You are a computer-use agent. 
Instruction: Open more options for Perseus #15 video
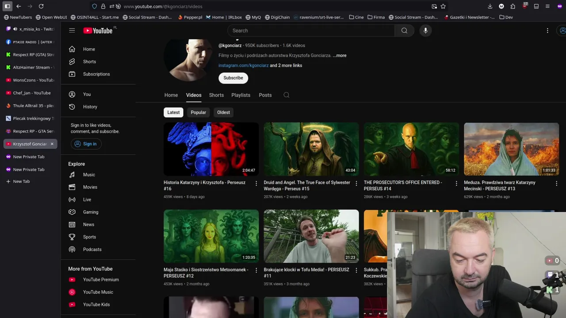pyautogui.click(x=356, y=183)
